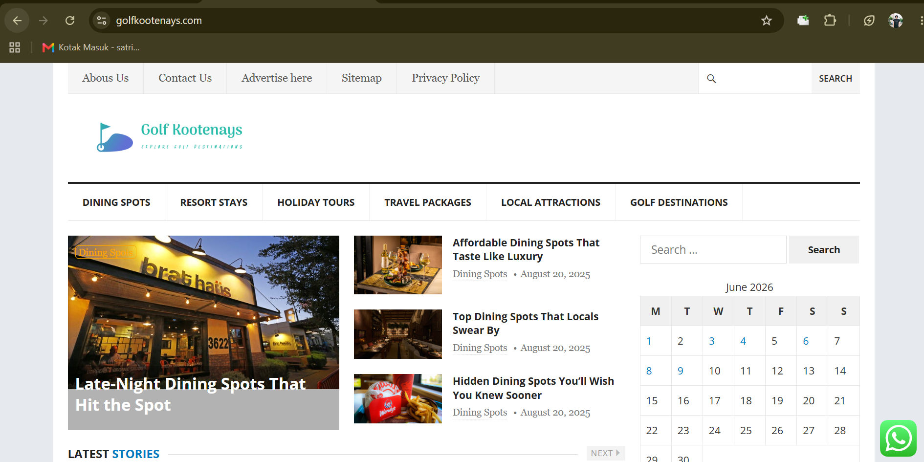Open Late-Night Dining Spots featured article
Viewport: 924px width, 462px height.
click(x=191, y=395)
